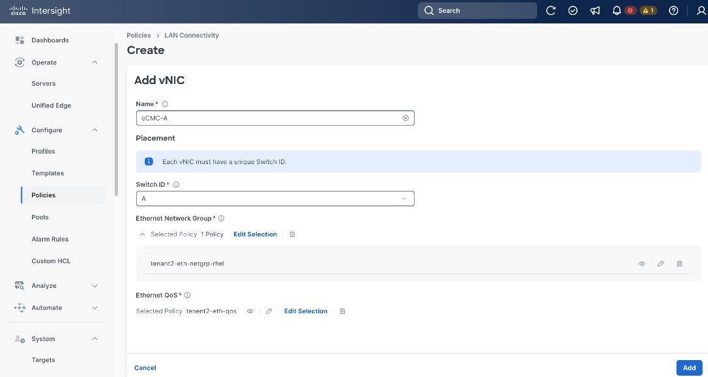The width and height of the screenshot is (708, 377).
Task: Open Targets in sidebar
Action: [43, 360]
